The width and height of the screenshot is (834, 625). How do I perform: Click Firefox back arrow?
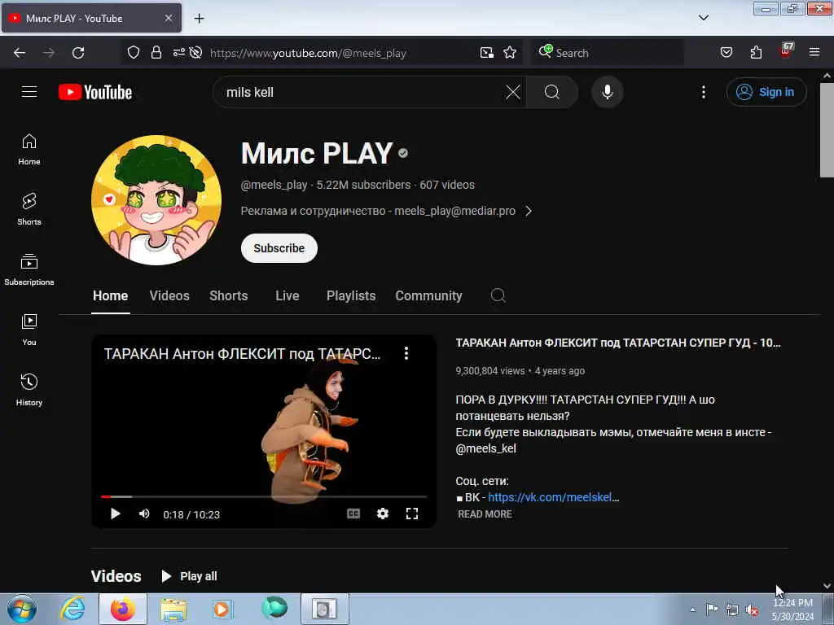click(x=20, y=53)
